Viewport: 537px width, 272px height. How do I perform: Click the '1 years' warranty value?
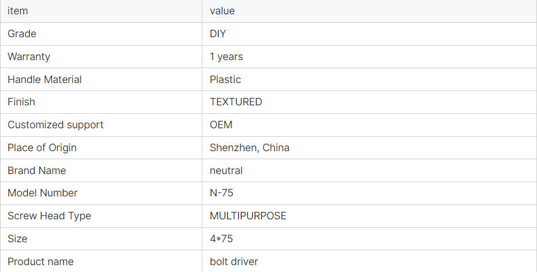[226, 57]
